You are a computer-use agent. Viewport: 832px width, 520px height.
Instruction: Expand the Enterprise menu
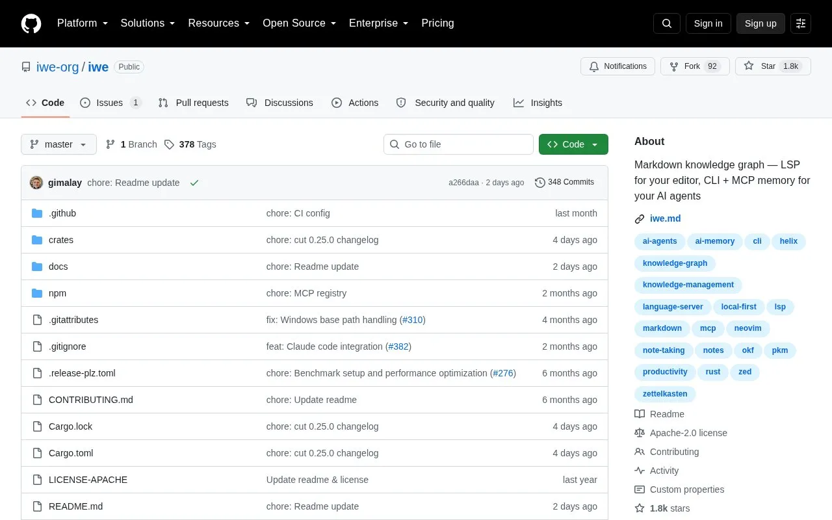click(378, 23)
